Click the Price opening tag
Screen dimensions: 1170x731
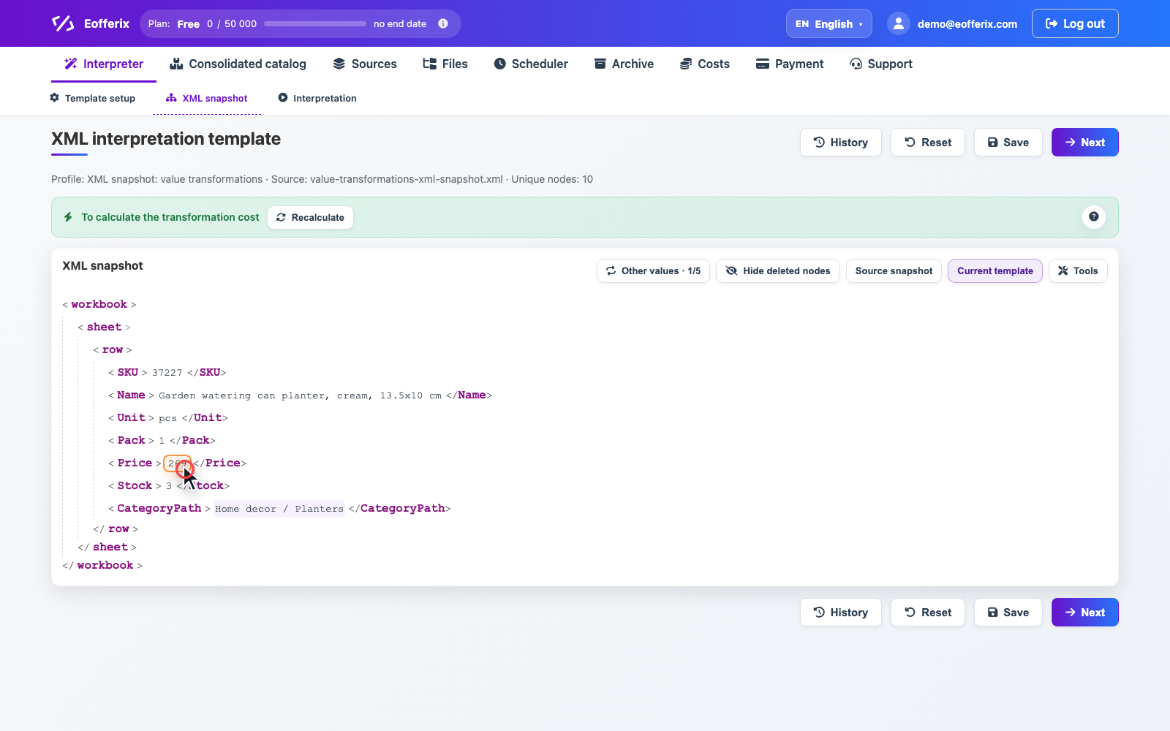coord(135,463)
